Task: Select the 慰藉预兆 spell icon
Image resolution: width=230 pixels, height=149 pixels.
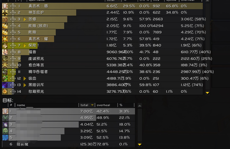Action: (5, 91)
